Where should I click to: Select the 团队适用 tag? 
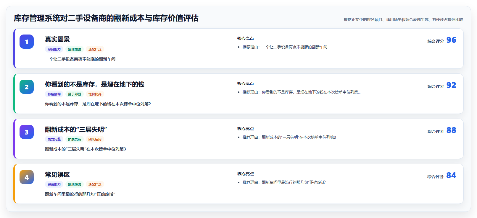pos(95,139)
